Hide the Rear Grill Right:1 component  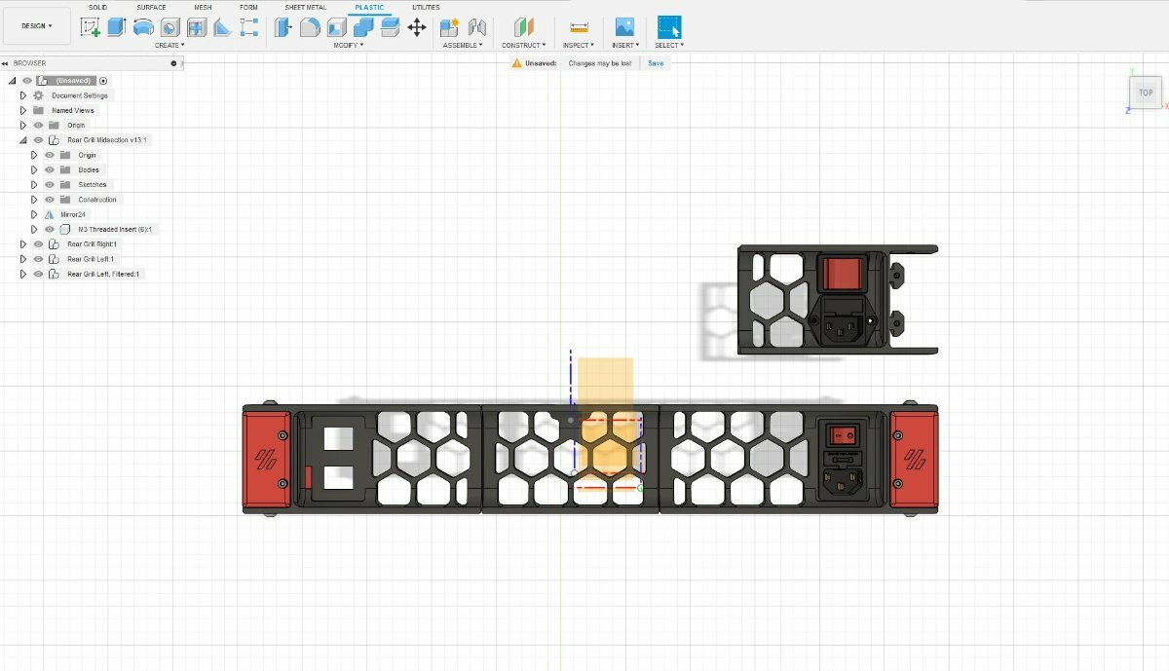tap(38, 244)
